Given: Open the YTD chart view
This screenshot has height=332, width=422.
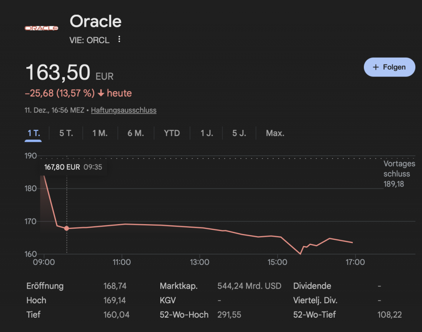Looking at the screenshot, I should point(171,133).
